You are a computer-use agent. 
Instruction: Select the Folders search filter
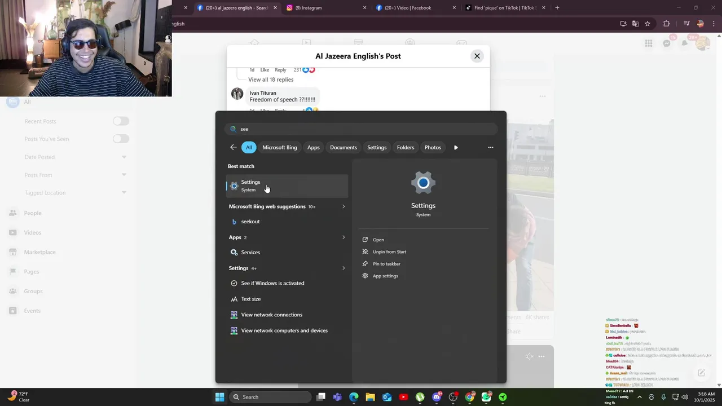tap(406, 147)
